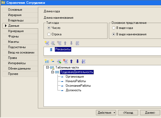Switch to the Права tab
161x118 pixels.
20,58
